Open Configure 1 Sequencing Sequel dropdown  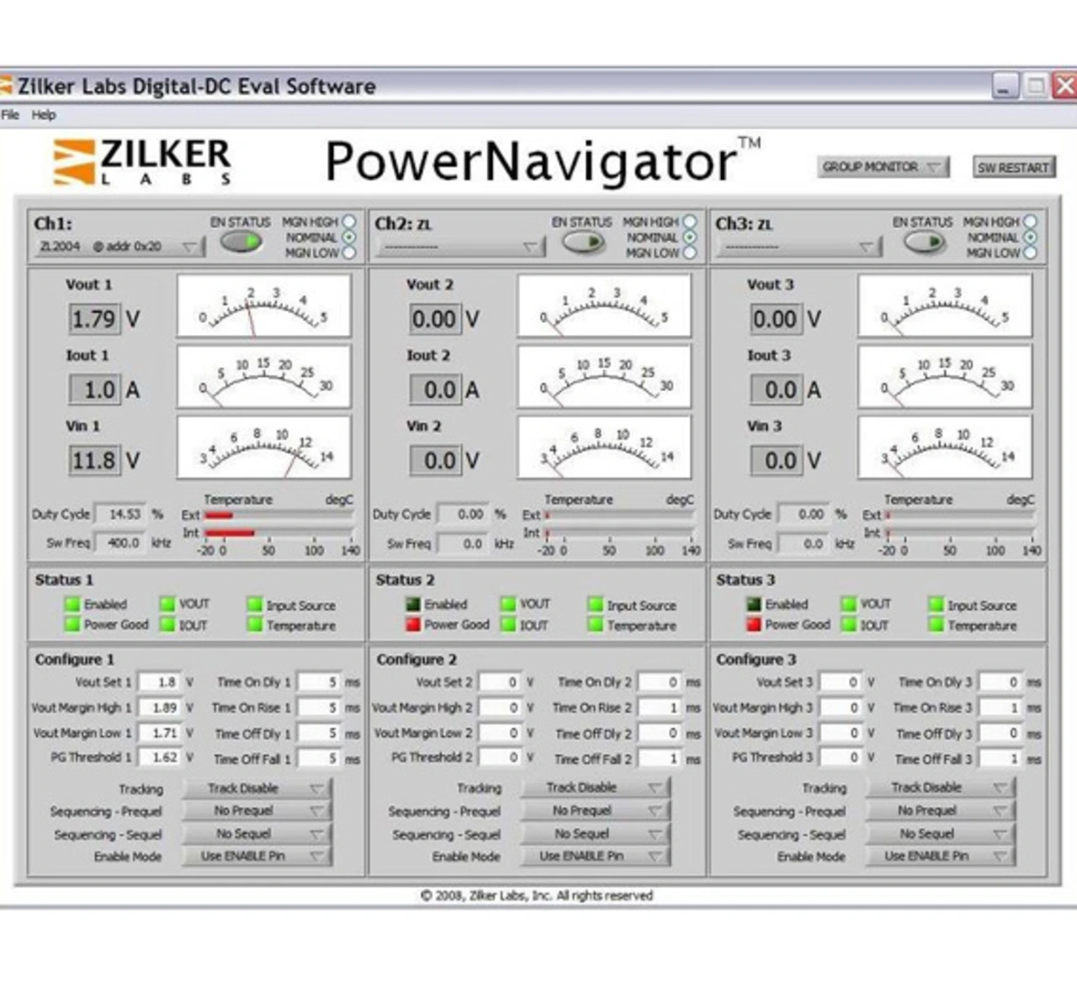point(257,834)
